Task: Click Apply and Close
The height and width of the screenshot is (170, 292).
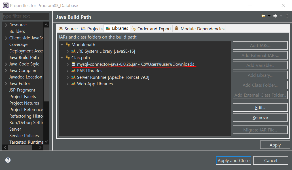Action: pyautogui.click(x=234, y=160)
